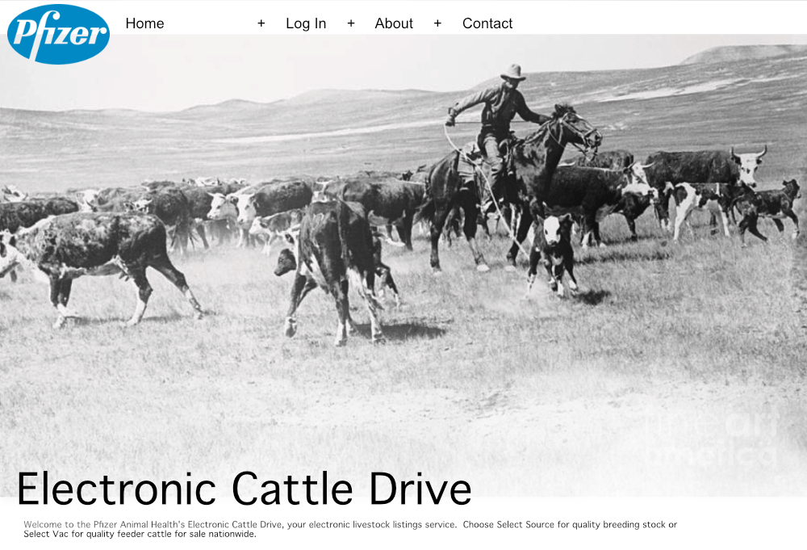The height and width of the screenshot is (550, 807).
Task: Click the hilltop in the upper-right background
Action: pos(742,55)
